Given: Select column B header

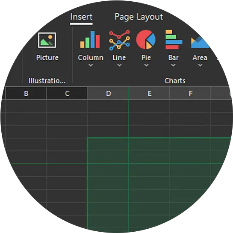Looking at the screenshot, I should click(26, 93).
